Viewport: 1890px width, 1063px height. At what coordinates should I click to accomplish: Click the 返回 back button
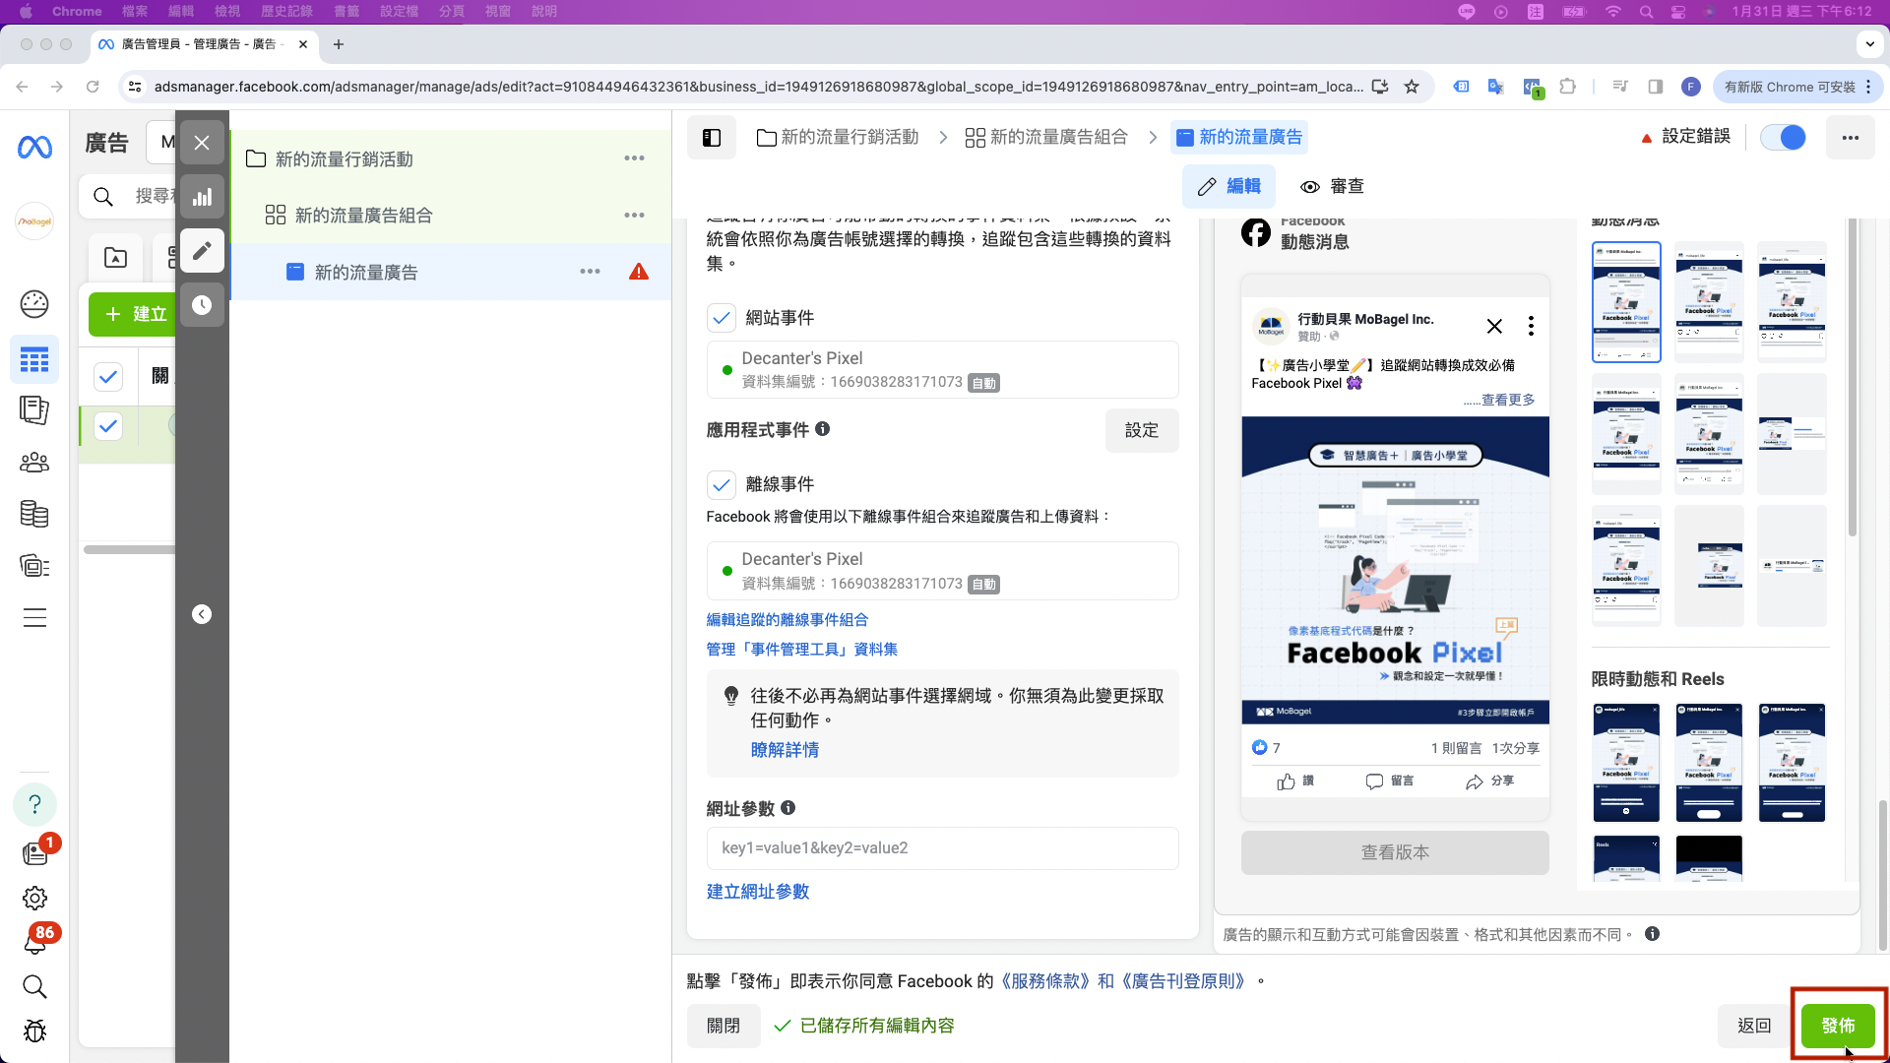point(1754,1026)
